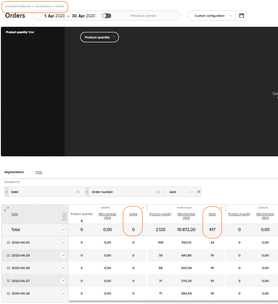The height and width of the screenshot is (304, 278).
Task: Select purchase quantity 106 for 2020-04-30
Action: 160,243
